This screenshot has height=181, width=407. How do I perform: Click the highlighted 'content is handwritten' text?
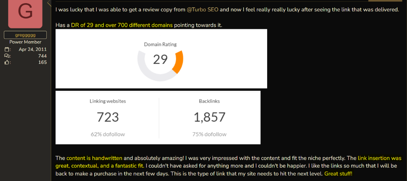point(94,158)
